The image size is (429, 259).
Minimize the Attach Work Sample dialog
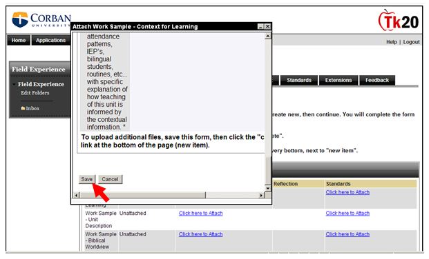[260, 26]
